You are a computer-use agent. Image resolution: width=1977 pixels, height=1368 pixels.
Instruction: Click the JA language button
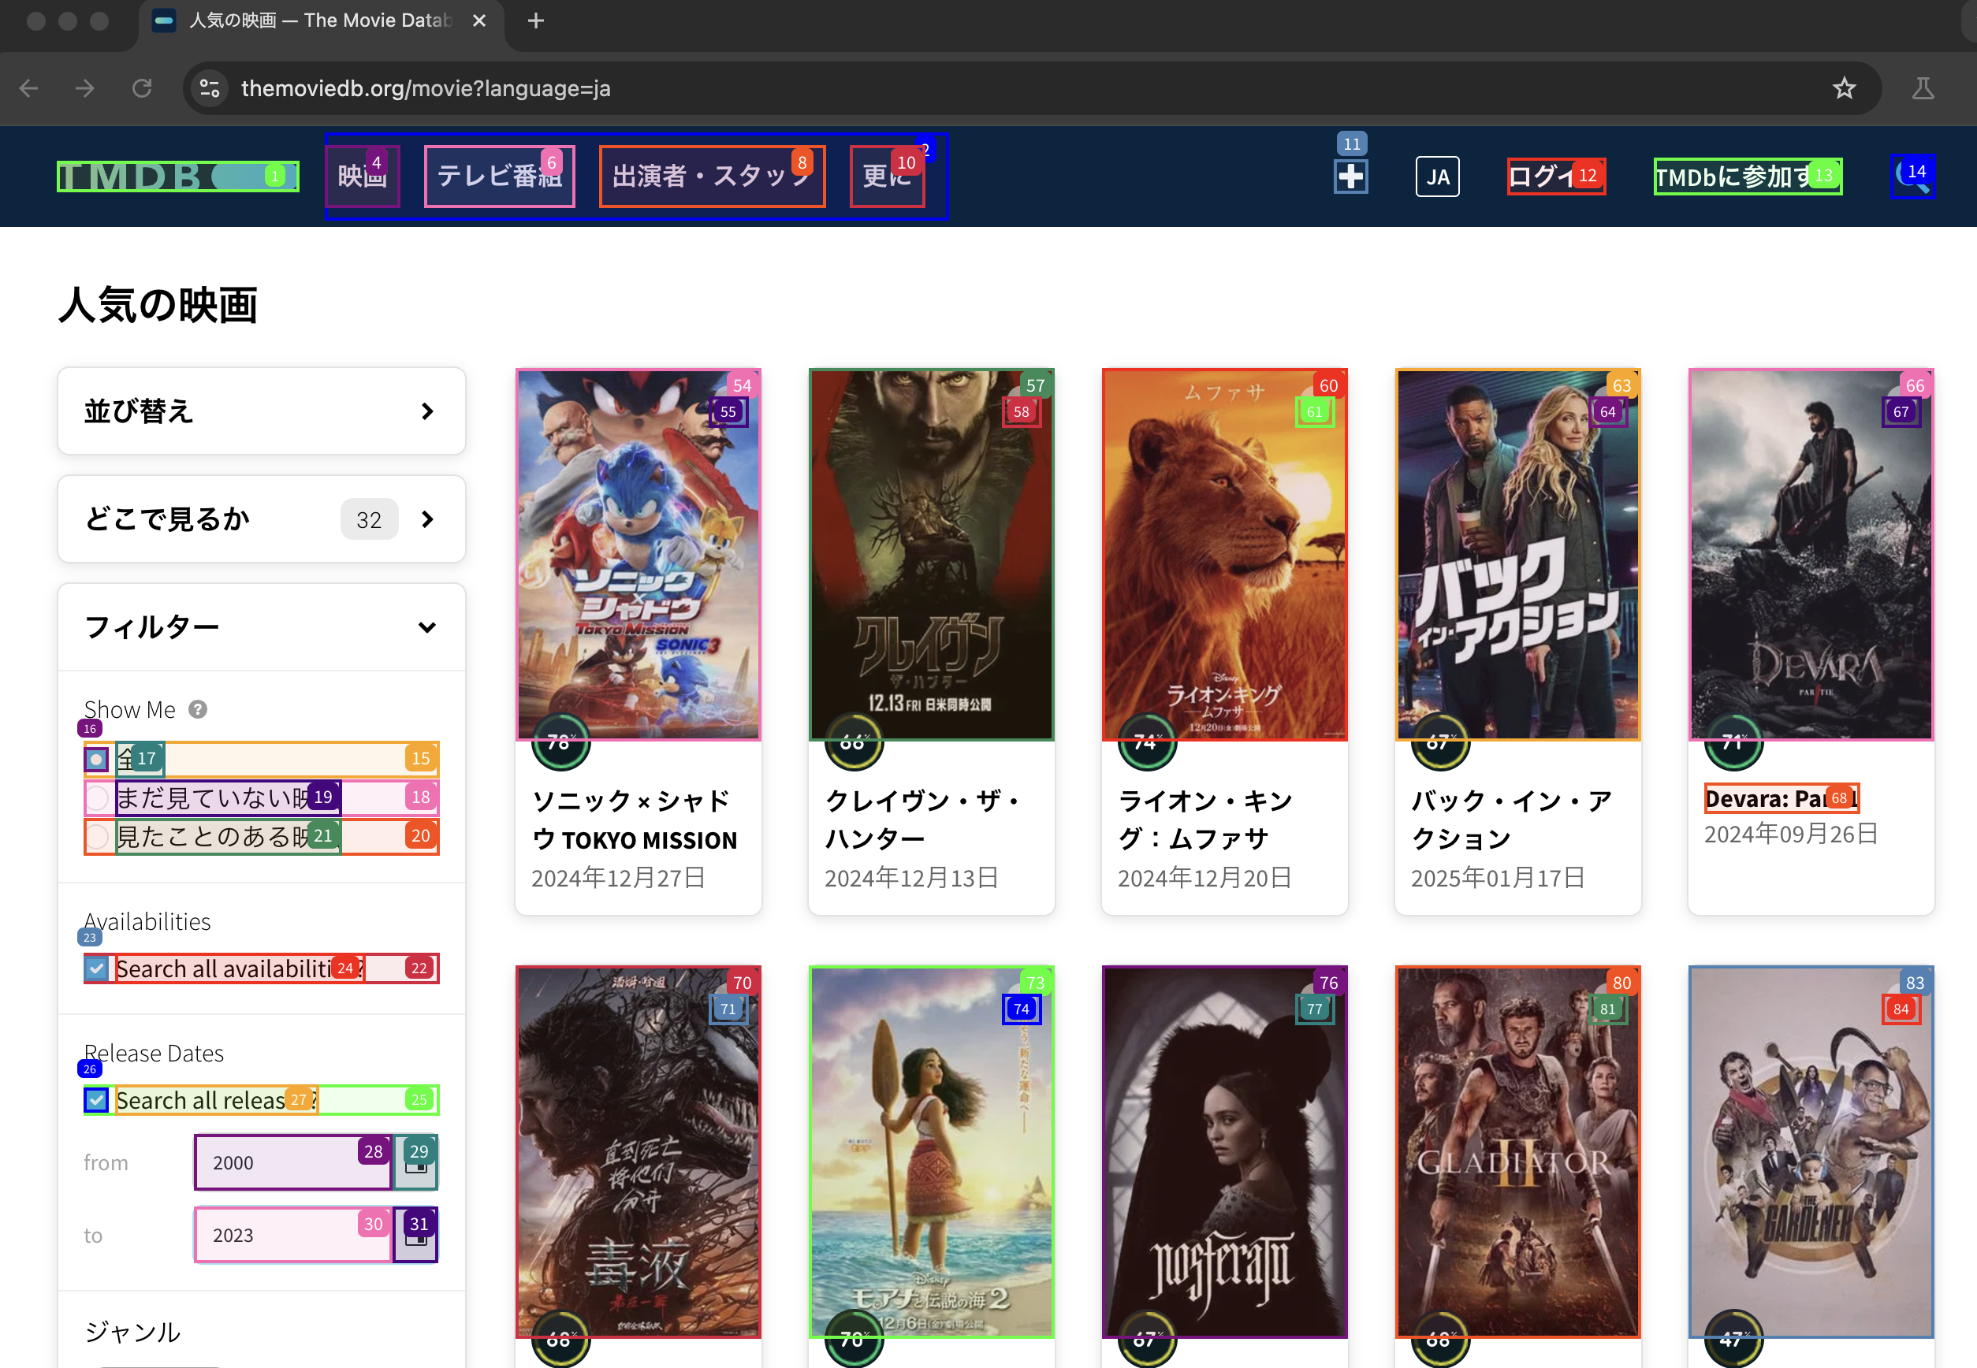coord(1437,177)
